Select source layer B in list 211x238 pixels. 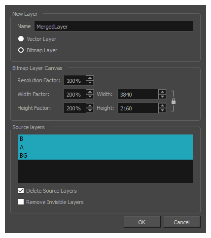pyautogui.click(x=105, y=139)
